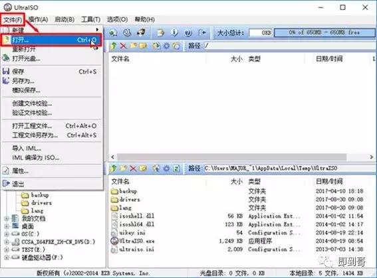Click red X delete icon in image pane toolbar

click(124, 46)
